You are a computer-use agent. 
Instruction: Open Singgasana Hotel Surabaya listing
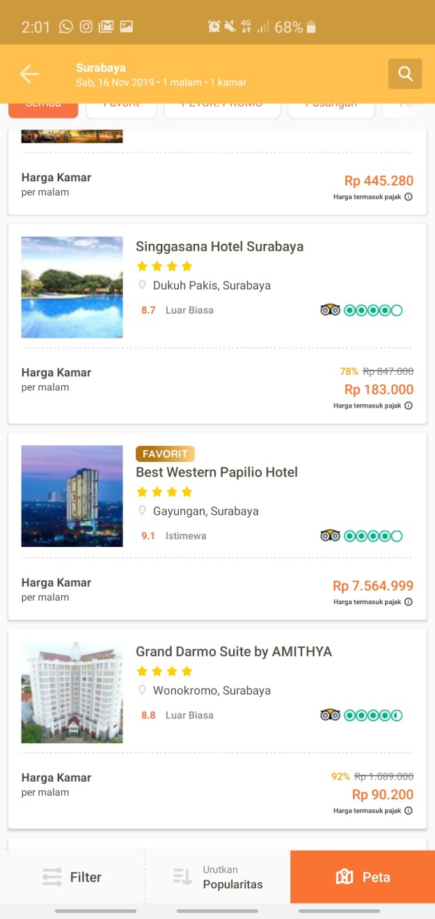(x=219, y=246)
